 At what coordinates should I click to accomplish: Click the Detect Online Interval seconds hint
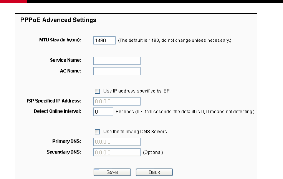(185, 112)
